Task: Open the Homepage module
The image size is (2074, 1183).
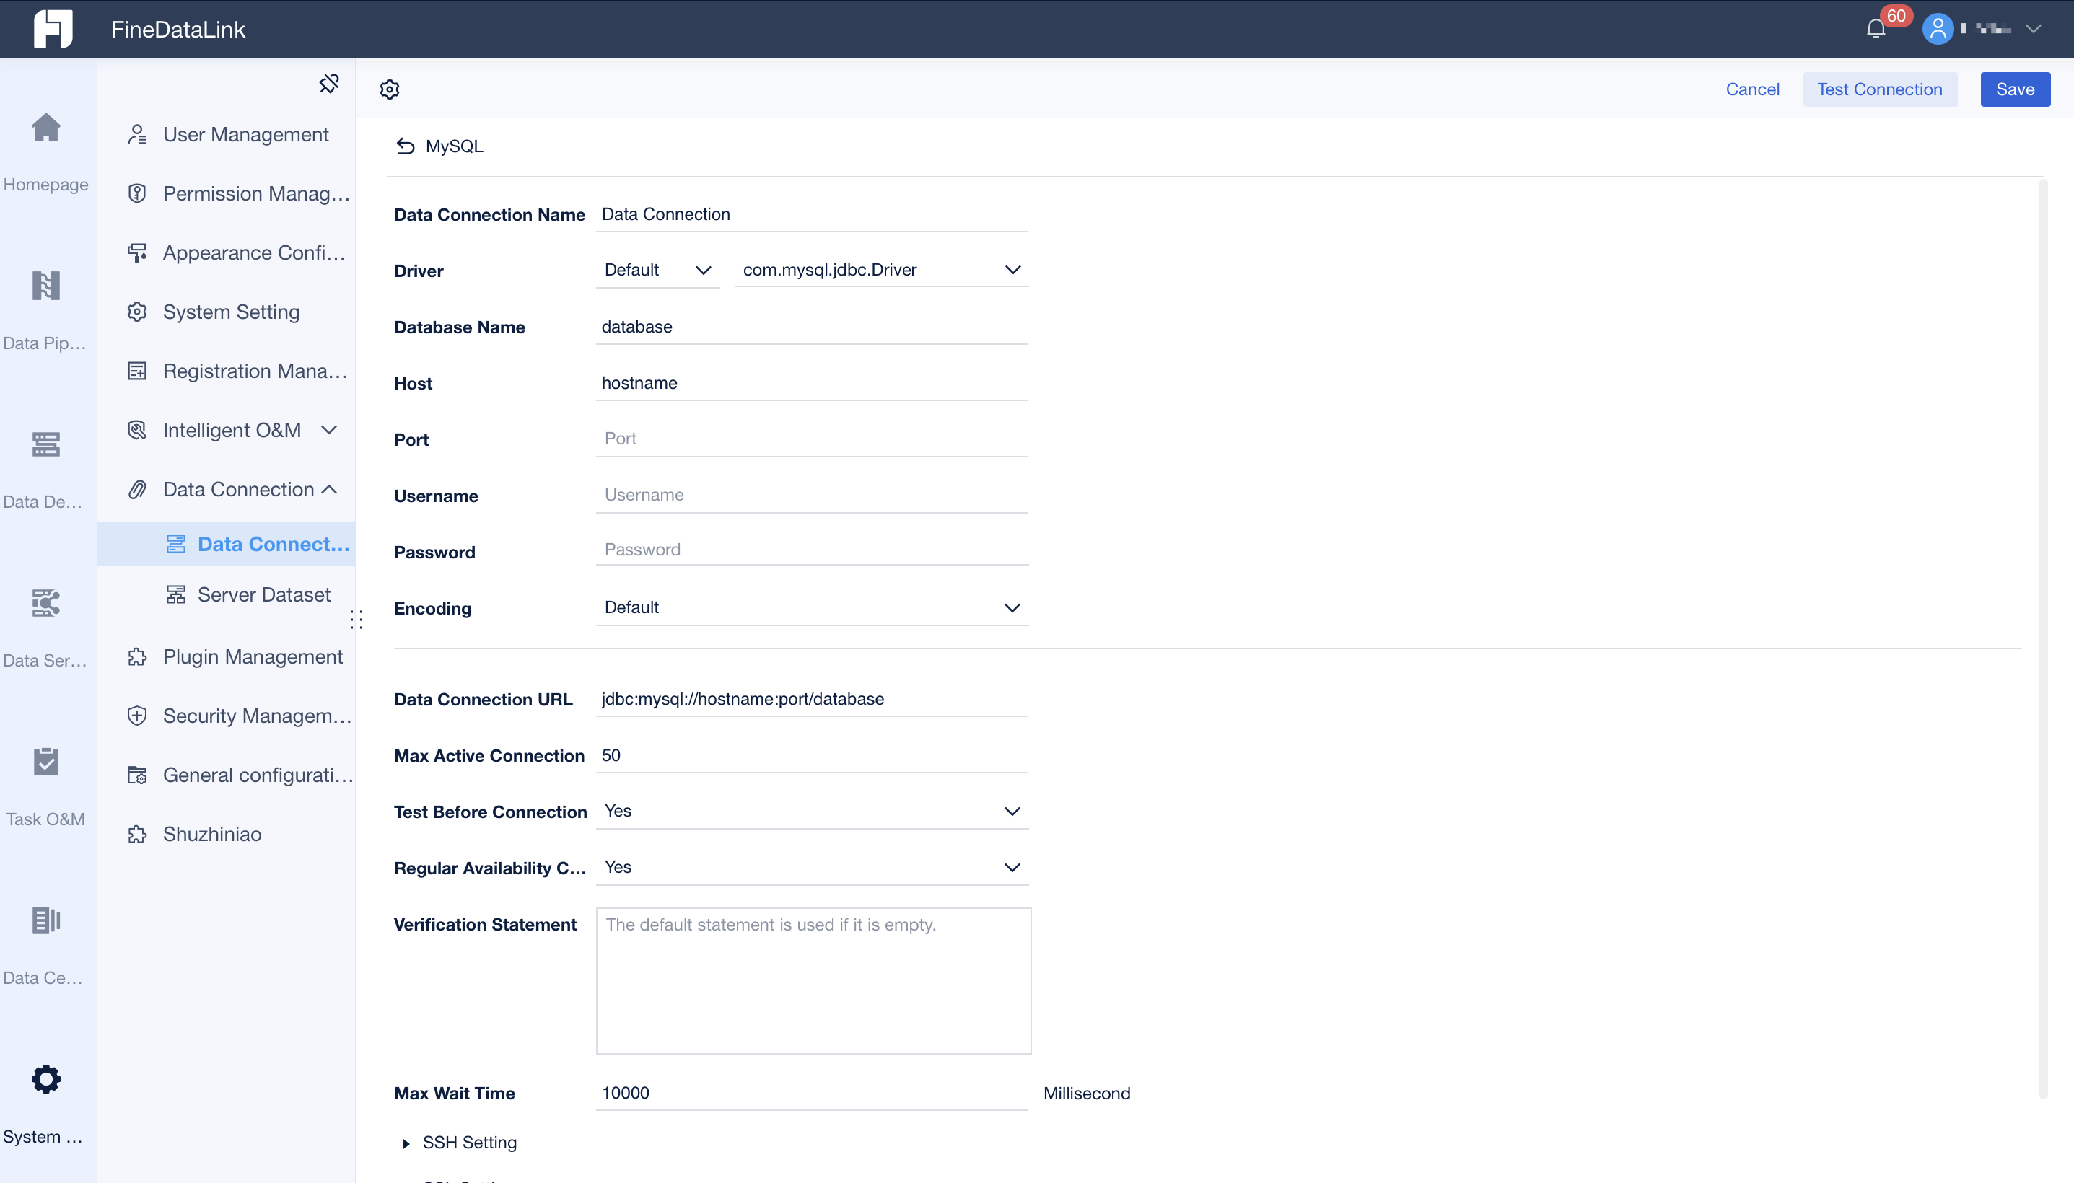Action: tap(46, 152)
